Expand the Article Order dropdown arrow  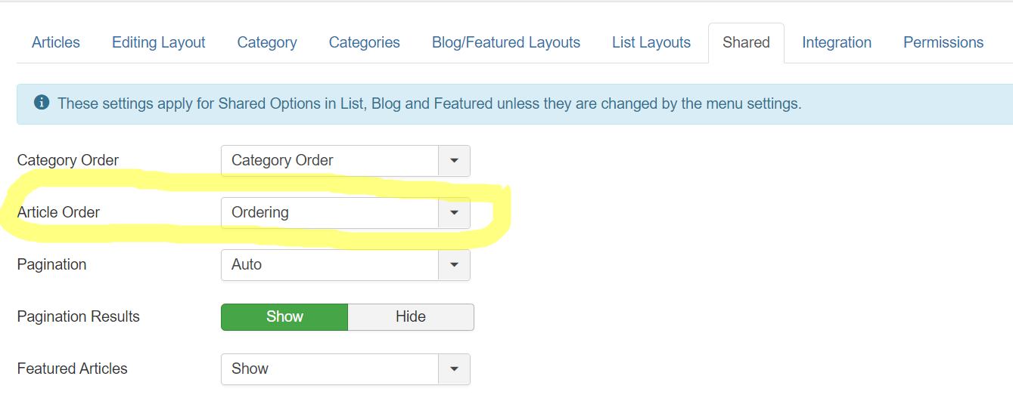pyautogui.click(x=454, y=213)
